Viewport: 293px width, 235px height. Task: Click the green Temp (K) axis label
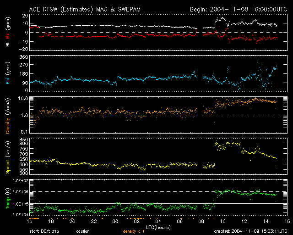[x=8, y=198]
